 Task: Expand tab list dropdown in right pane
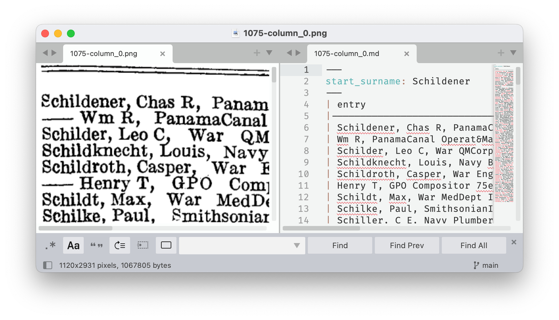pos(513,53)
